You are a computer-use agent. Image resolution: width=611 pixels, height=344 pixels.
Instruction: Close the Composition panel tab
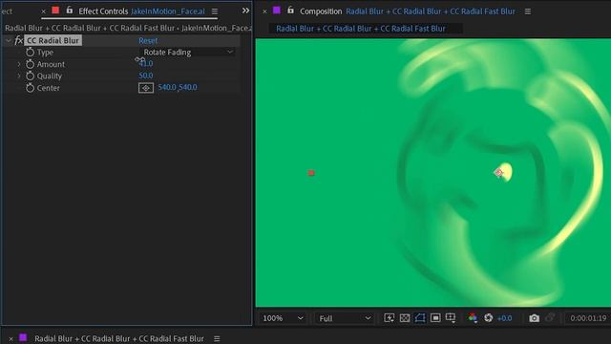pos(264,11)
